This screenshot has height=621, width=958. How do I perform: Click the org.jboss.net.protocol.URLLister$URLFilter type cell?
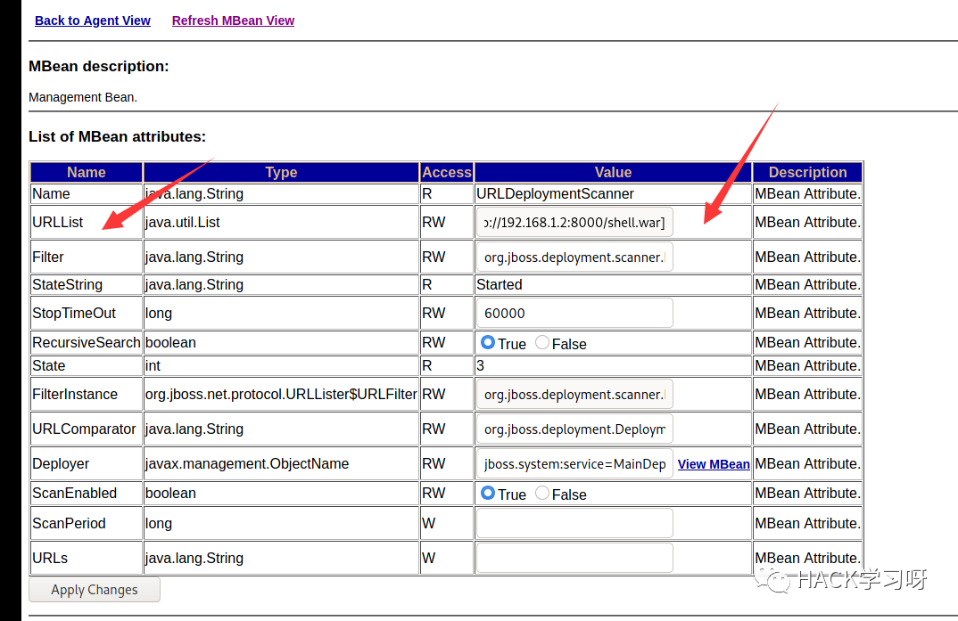coord(281,394)
